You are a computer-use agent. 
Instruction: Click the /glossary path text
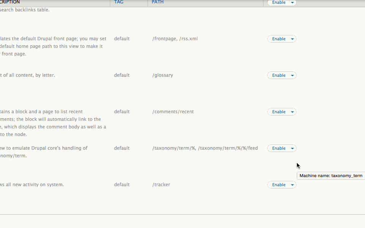[x=163, y=75]
